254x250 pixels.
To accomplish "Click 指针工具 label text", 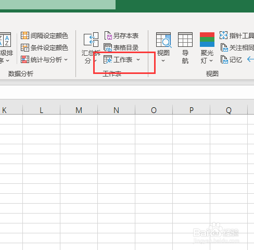I will click(x=242, y=36).
